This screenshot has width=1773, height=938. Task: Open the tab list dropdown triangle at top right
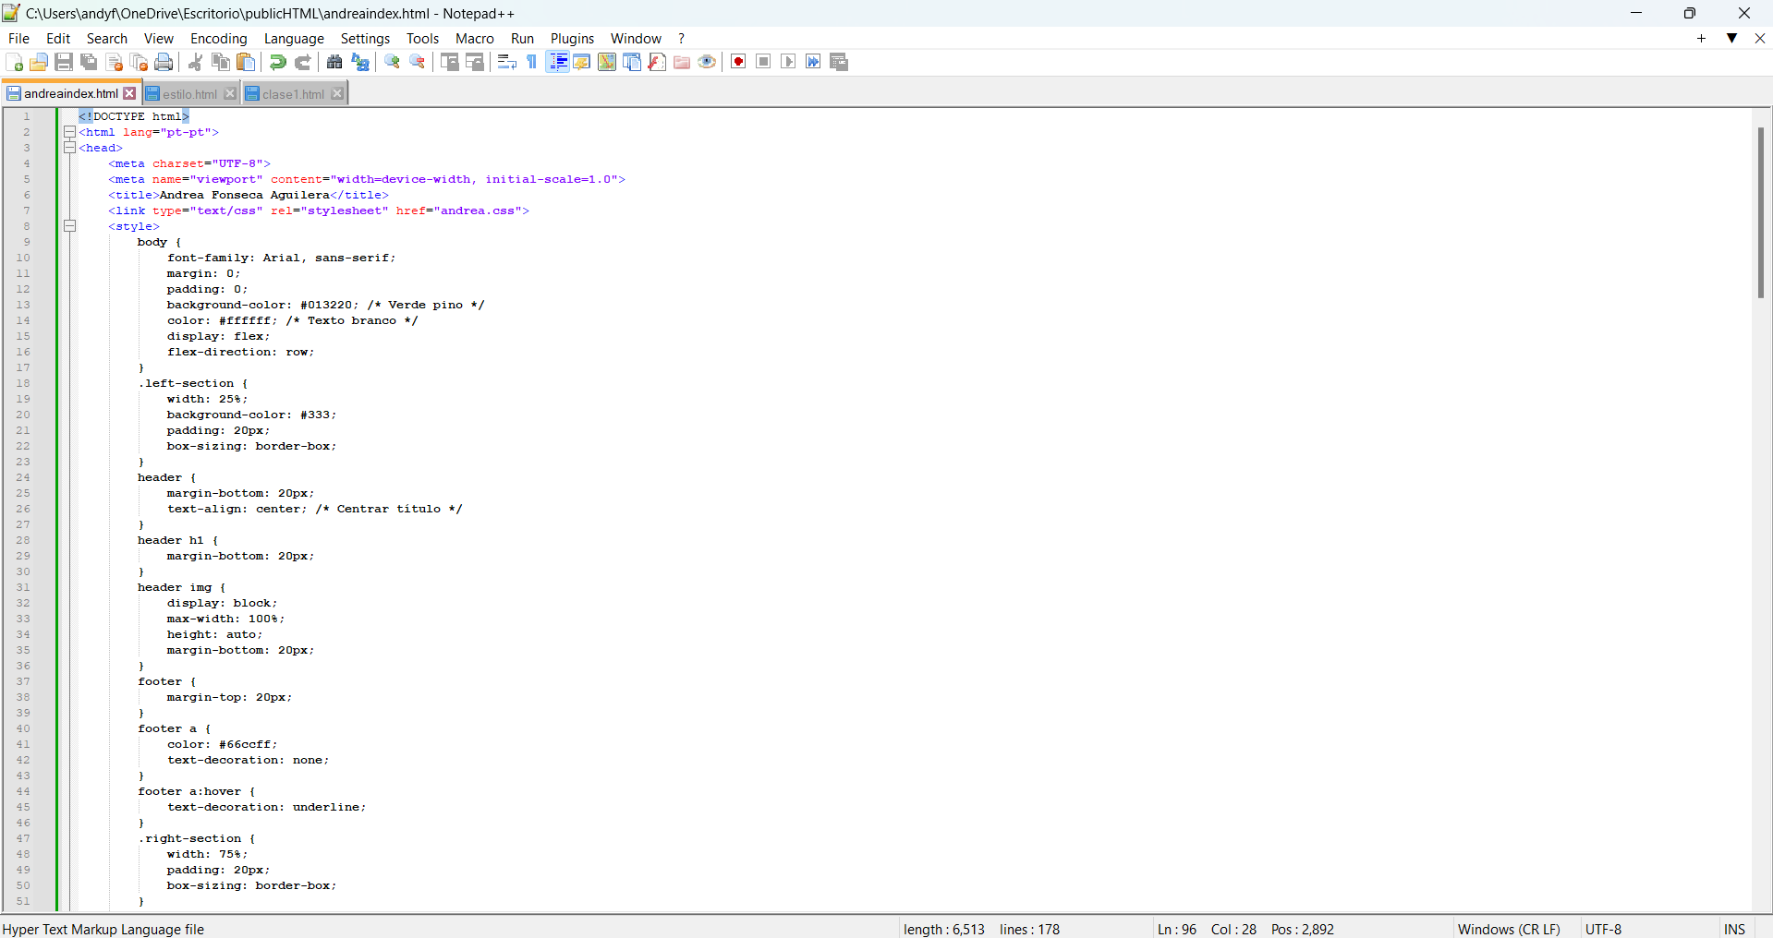1731,38
